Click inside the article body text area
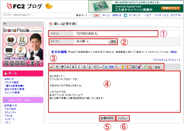 pos(114,92)
